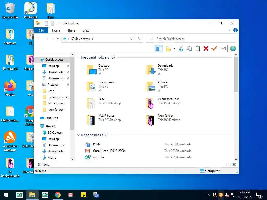Open the File tab
Screen dimensions: 267x200
pos(41,30)
